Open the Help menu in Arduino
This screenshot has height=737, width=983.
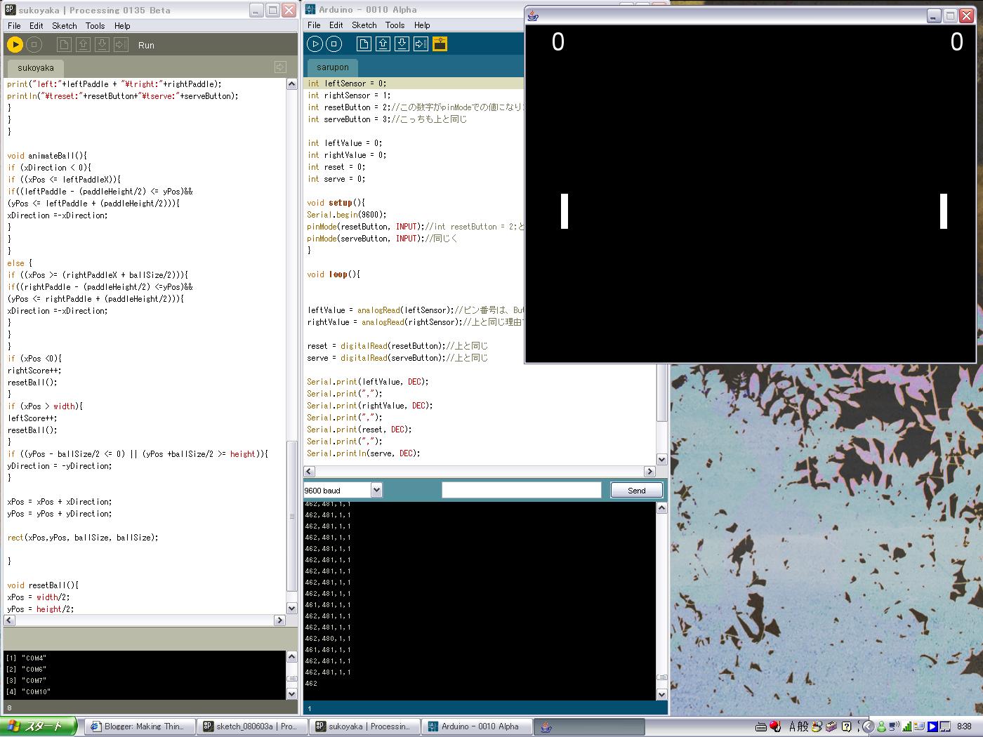[422, 25]
